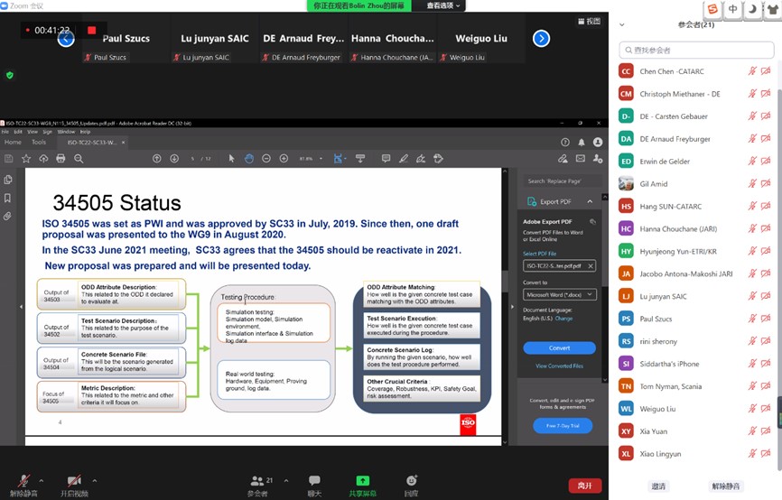The image size is (782, 500).
Task: Click the View Converted Files link
Action: tap(559, 366)
